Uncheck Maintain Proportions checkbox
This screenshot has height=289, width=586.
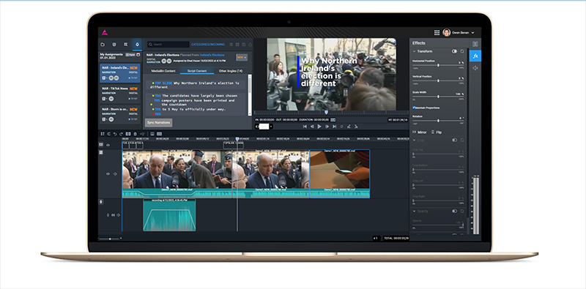414,108
